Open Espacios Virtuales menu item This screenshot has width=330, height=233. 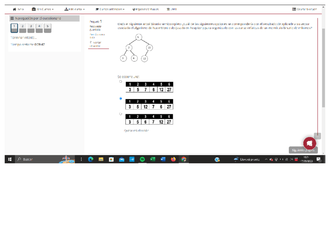pyautogui.click(x=146, y=9)
